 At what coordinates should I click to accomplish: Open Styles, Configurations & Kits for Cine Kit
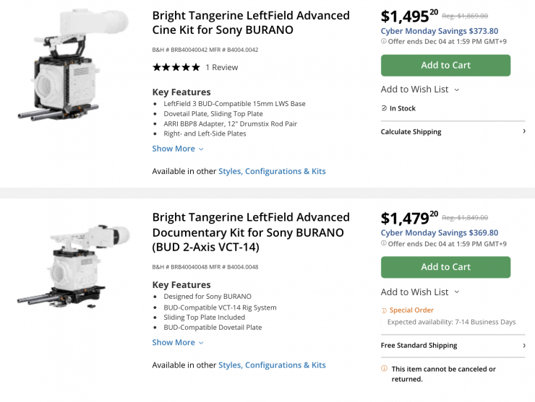point(272,172)
